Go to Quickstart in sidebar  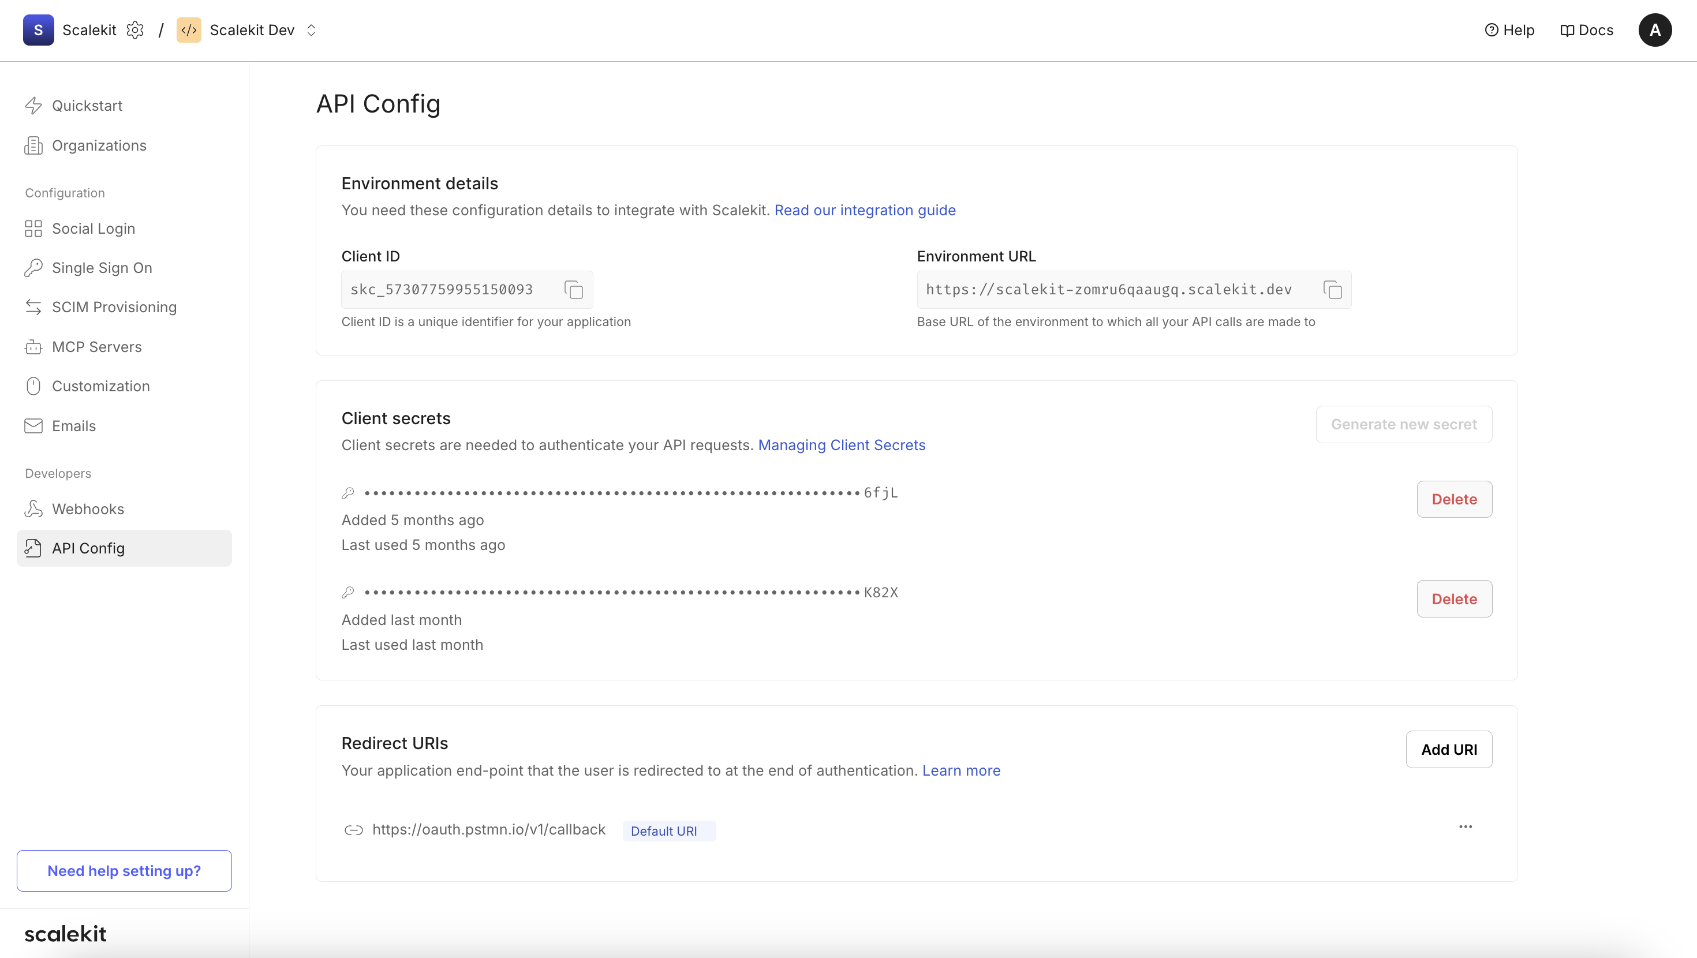pos(124,106)
